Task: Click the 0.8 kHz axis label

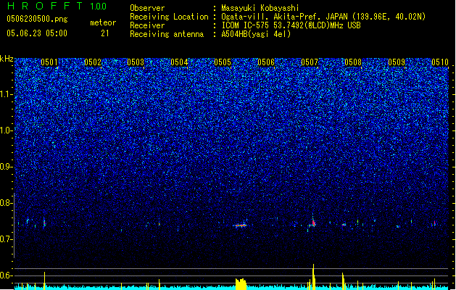Action: (x=6, y=203)
